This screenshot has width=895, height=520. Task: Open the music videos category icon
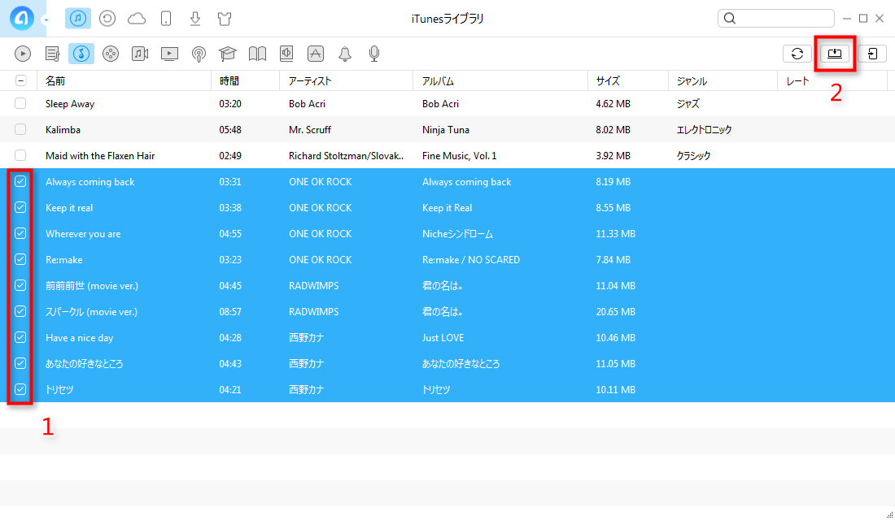point(140,54)
